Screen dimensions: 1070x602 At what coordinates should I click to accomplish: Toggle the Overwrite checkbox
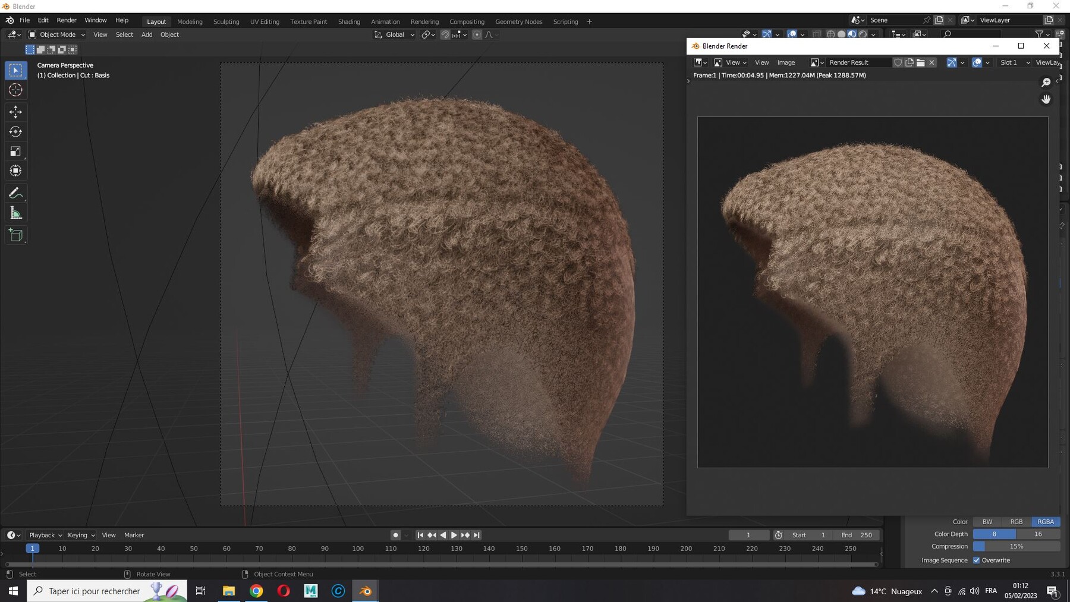pos(976,560)
